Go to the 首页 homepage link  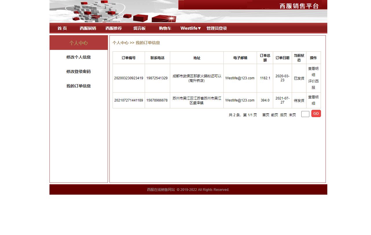pos(62,28)
